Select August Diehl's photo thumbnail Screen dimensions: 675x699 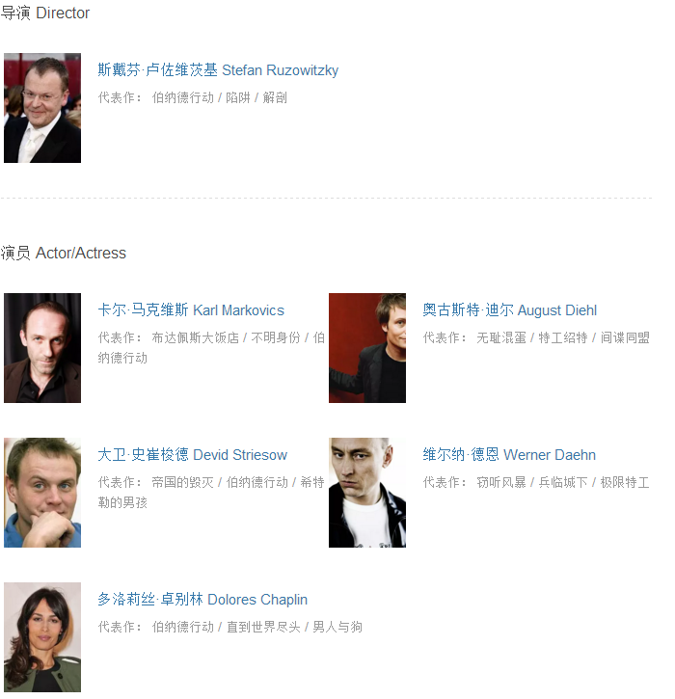tap(367, 348)
